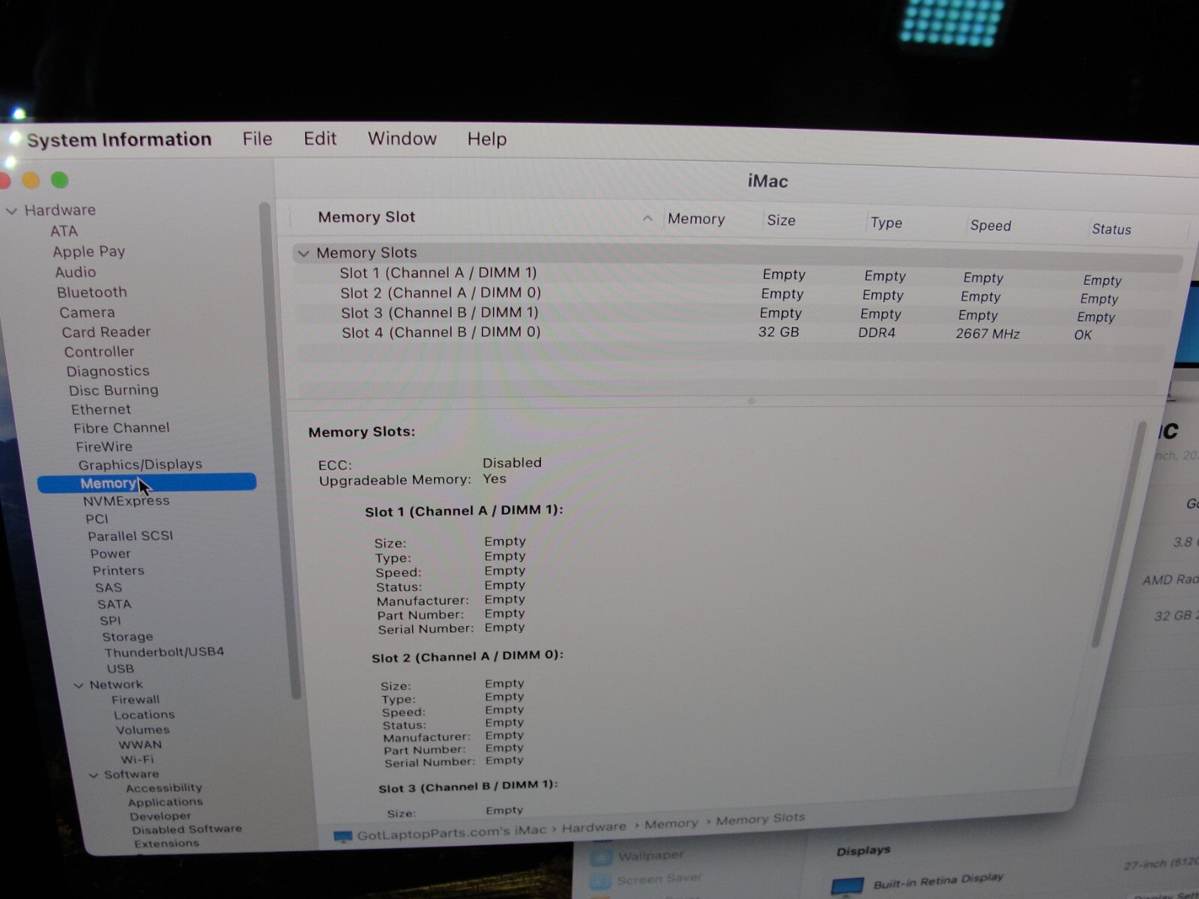Open the Window menu

(x=402, y=139)
